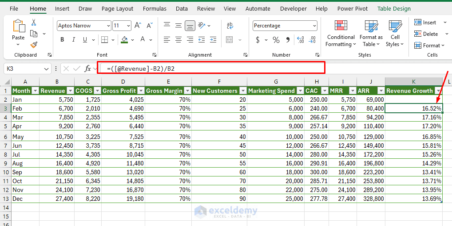Increase the indent
The height and width of the screenshot is (226, 452).
(x=213, y=39)
